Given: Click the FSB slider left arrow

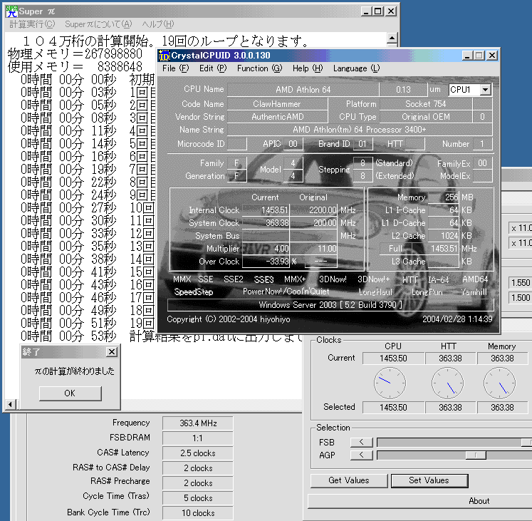Looking at the screenshot, I should 361,442.
